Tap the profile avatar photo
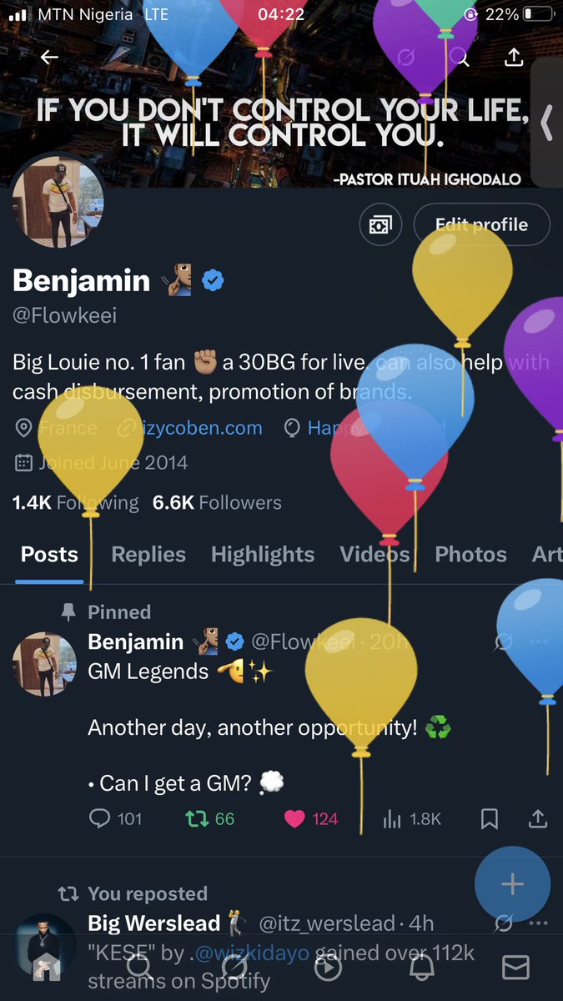This screenshot has height=1001, width=563. pyautogui.click(x=58, y=203)
